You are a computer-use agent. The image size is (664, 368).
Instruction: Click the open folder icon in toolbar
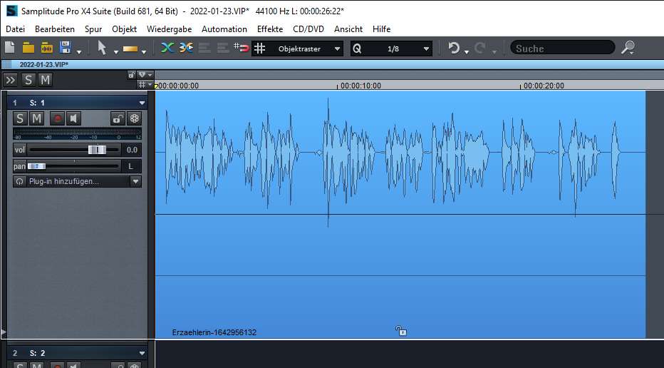pyautogui.click(x=28, y=48)
